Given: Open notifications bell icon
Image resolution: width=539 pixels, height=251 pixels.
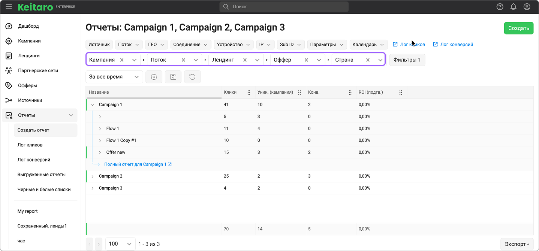Looking at the screenshot, I should [513, 7].
